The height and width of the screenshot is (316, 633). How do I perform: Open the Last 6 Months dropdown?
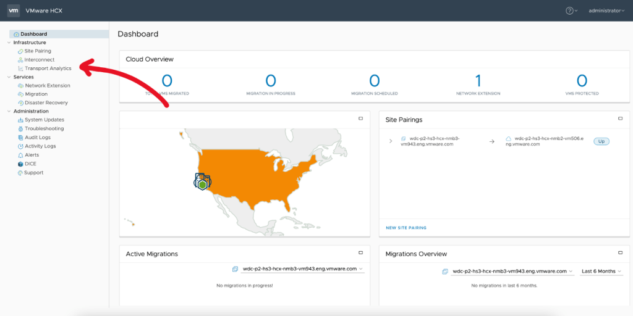[x=601, y=272]
